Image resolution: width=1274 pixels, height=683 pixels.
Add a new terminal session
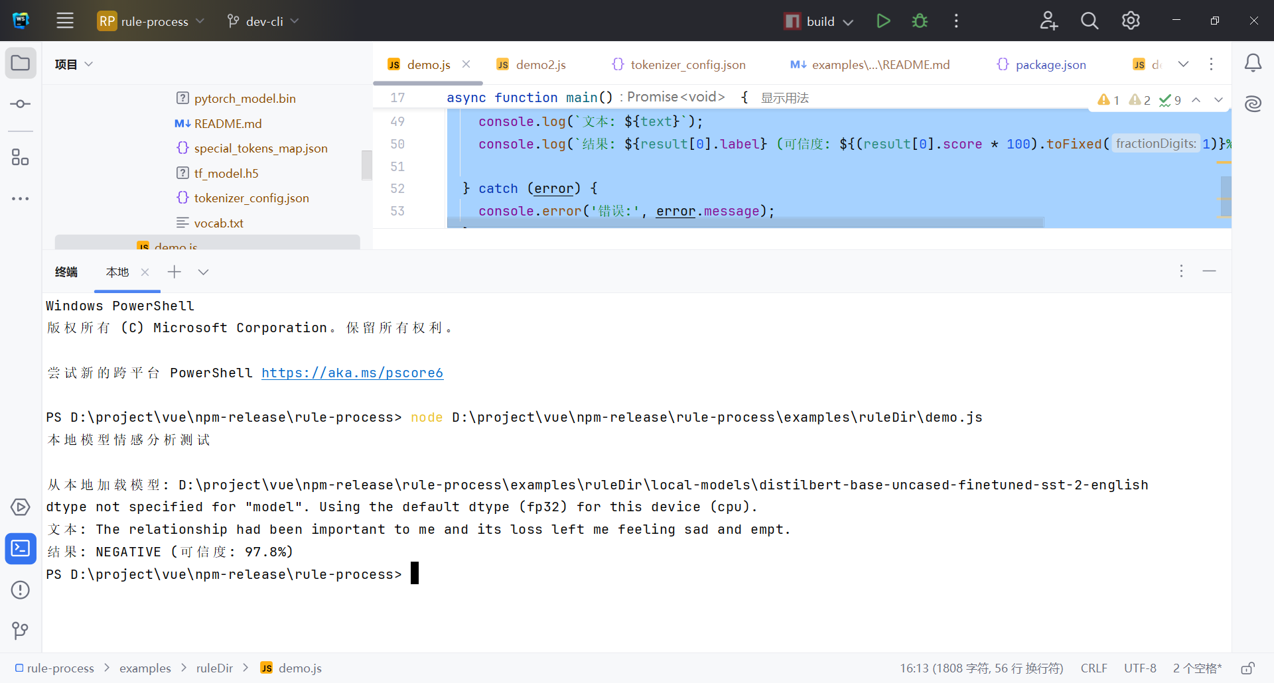pyautogui.click(x=174, y=272)
